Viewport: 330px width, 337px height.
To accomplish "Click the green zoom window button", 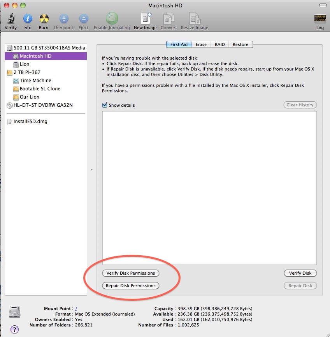I will pyautogui.click(x=23, y=5).
